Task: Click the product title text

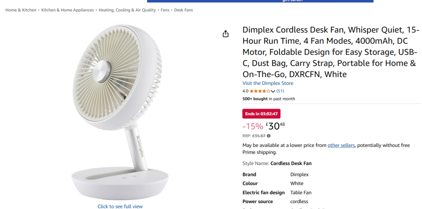Action: pos(331,52)
